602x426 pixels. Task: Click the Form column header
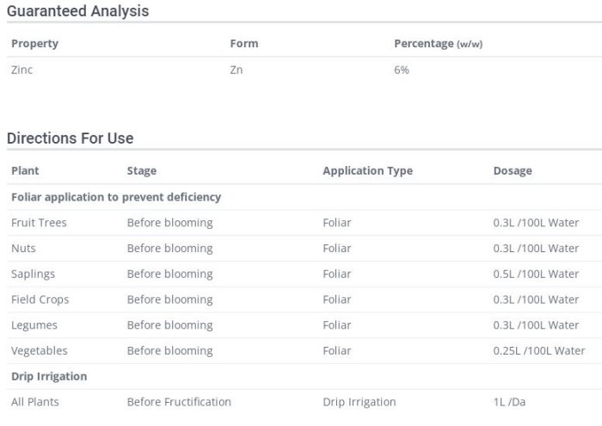[x=243, y=43]
